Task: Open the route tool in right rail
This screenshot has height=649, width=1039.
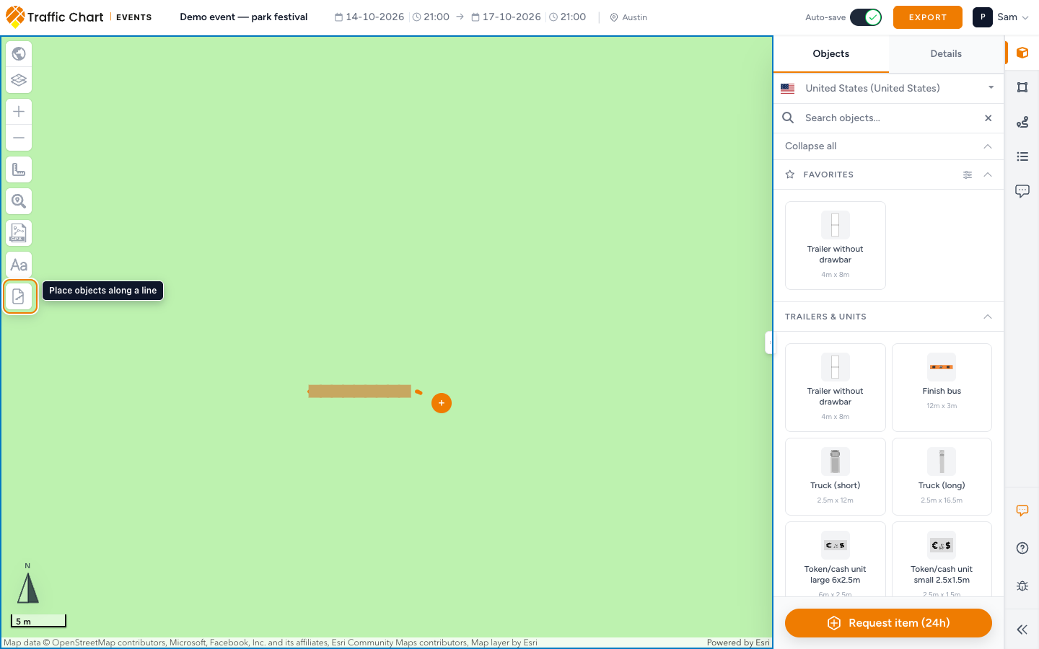Action: point(1022,122)
